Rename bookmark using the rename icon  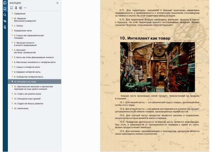click(x=21, y=8)
